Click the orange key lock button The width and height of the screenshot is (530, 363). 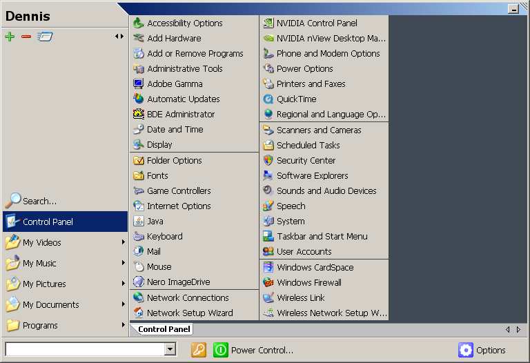[199, 350]
